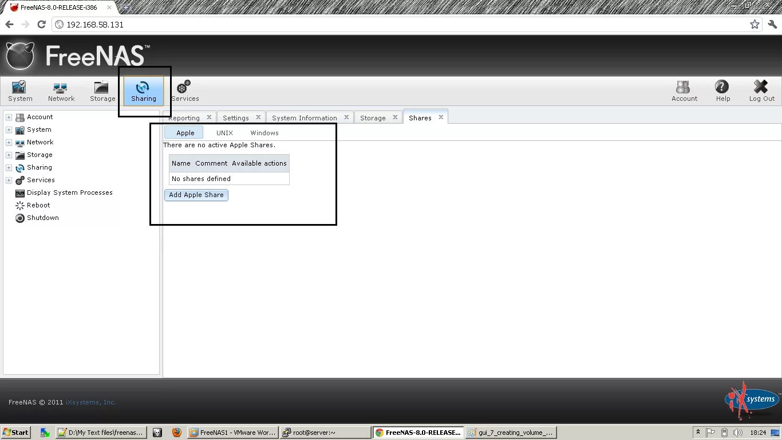Viewport: 782px width, 440px height.
Task: Select the Apple shares sub-tab
Action: coord(185,133)
